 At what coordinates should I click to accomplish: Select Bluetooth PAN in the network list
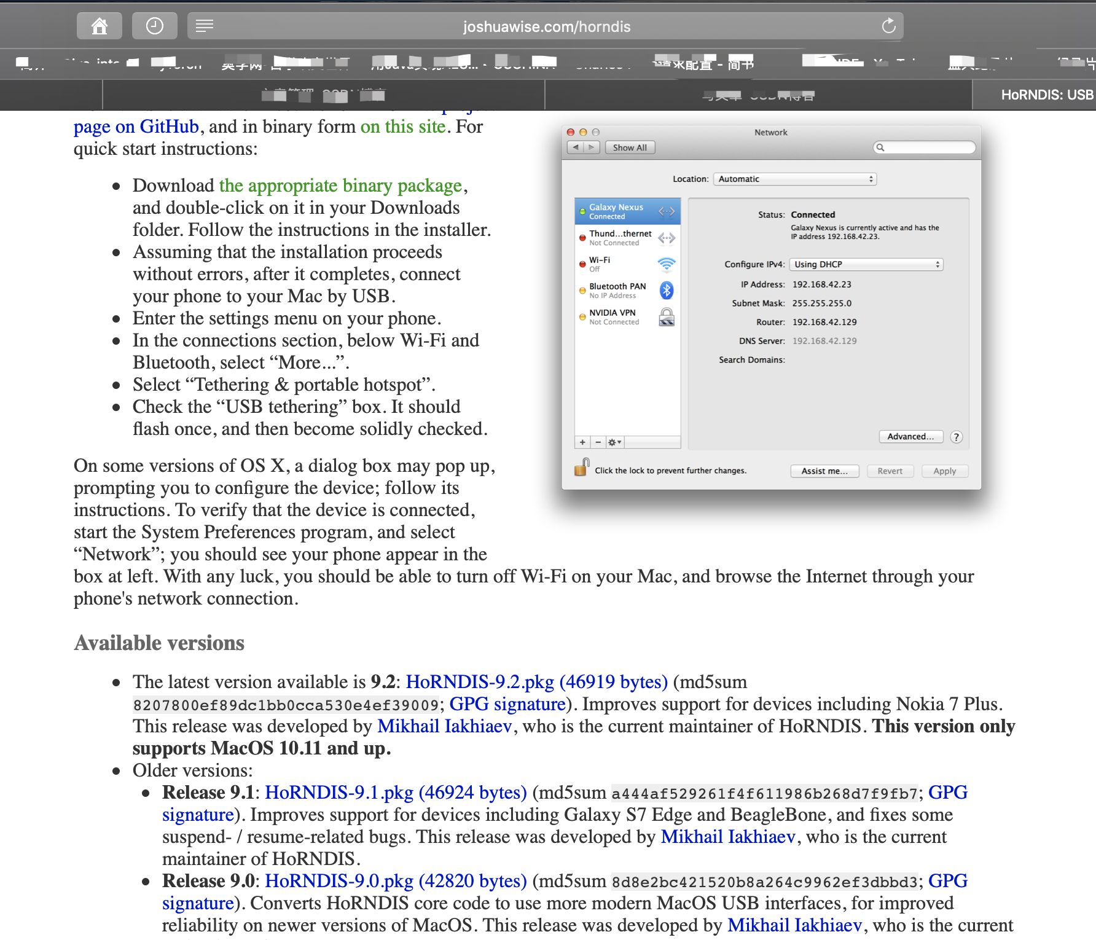tap(627, 291)
